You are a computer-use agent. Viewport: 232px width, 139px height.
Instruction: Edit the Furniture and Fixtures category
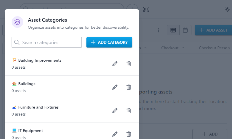(115, 111)
